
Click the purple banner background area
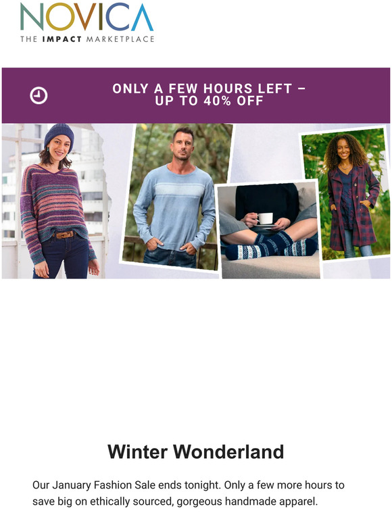(196, 95)
